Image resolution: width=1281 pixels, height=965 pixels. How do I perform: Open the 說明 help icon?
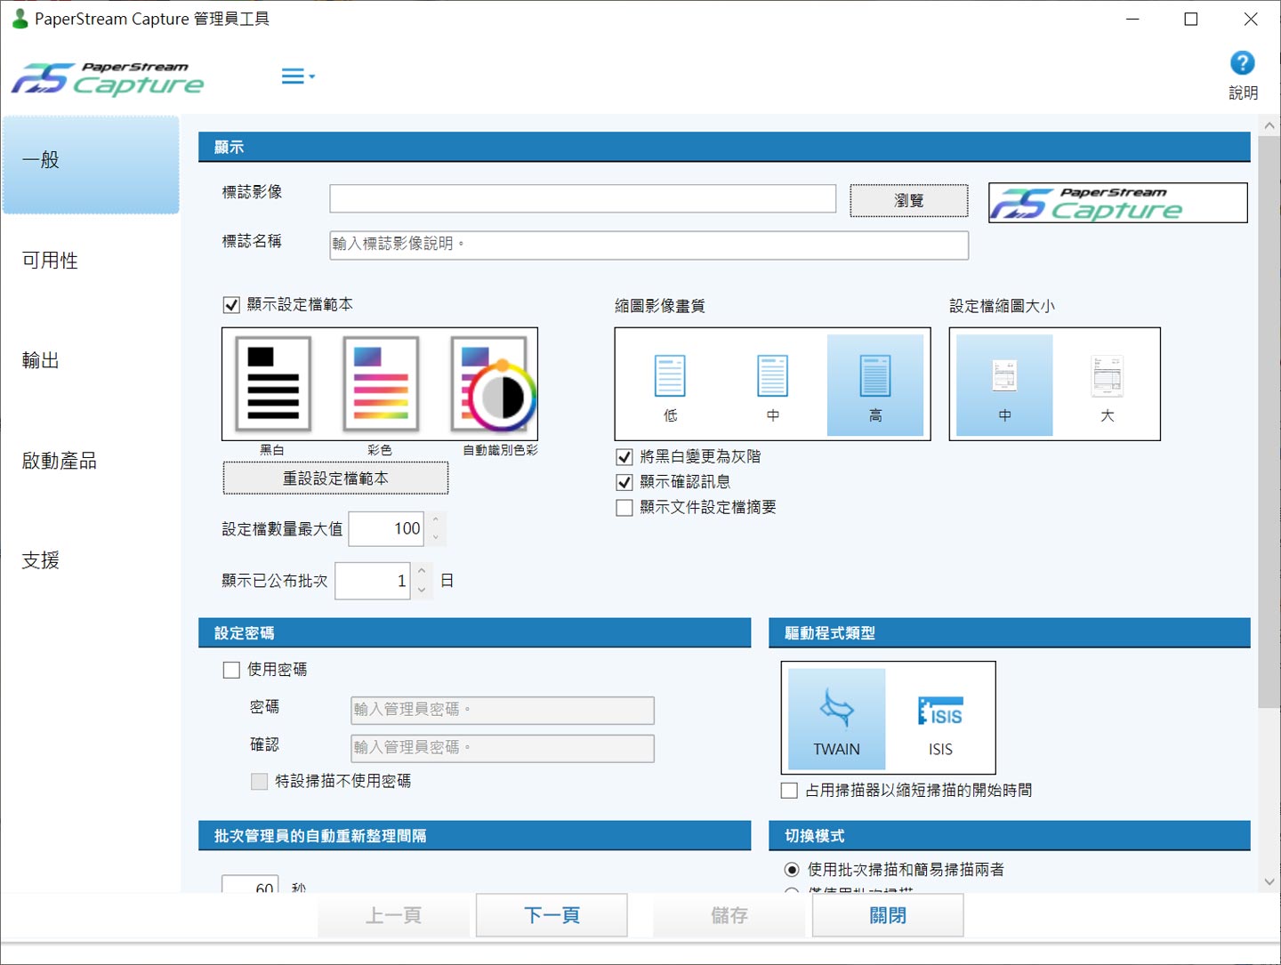[1243, 63]
